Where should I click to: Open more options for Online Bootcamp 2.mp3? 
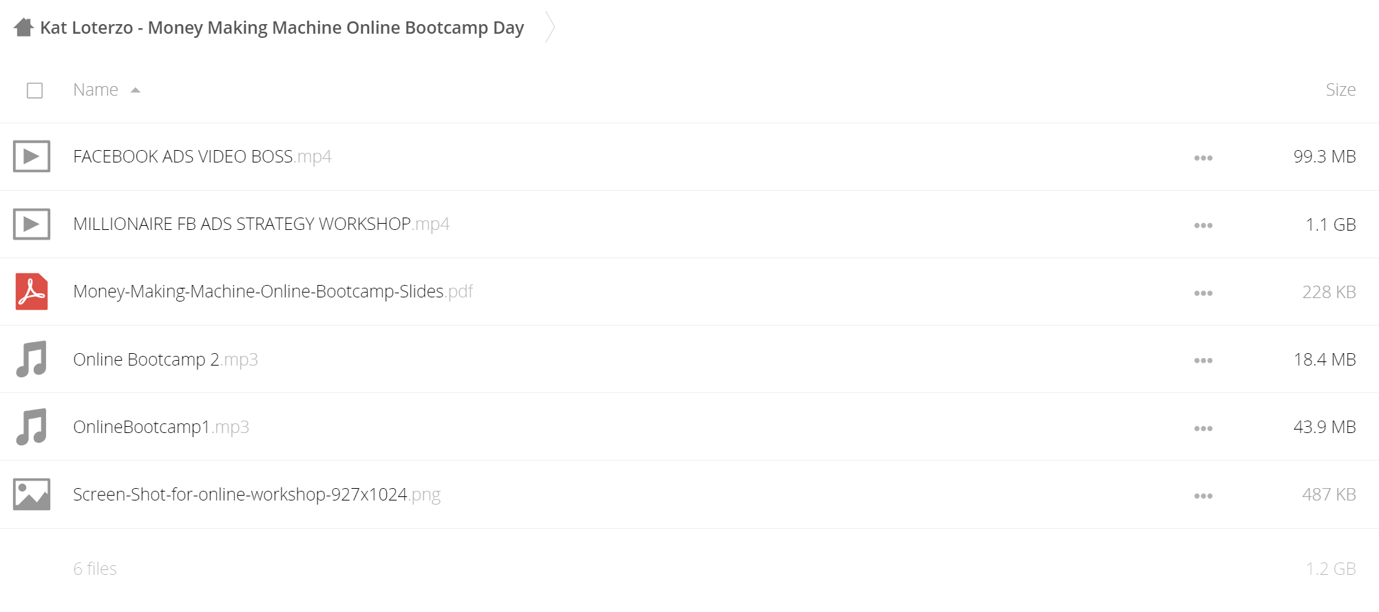point(1203,360)
